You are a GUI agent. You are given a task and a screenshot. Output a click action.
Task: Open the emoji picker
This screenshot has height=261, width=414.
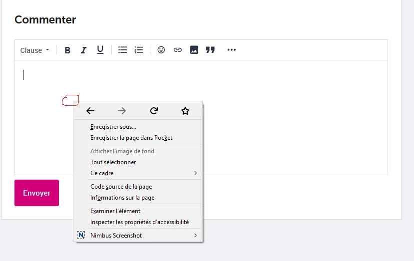point(161,50)
